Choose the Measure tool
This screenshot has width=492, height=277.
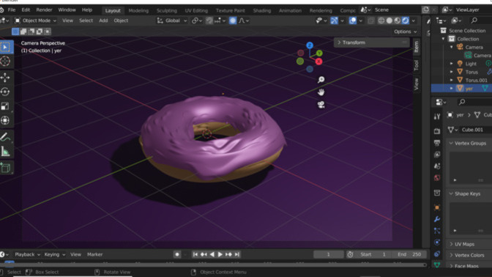click(x=5, y=152)
